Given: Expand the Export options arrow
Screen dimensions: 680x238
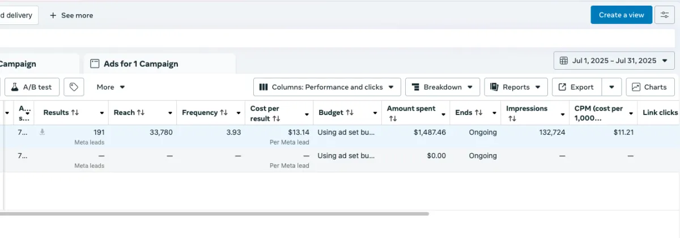Looking at the screenshot, I should pos(611,87).
